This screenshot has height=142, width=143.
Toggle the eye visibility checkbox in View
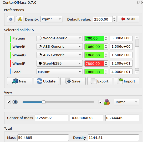tap(9, 102)
